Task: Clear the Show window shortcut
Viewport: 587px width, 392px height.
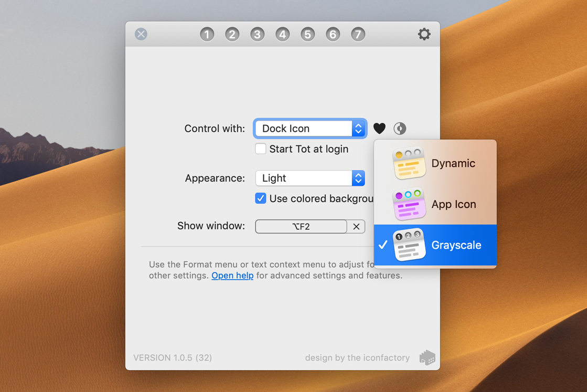Action: pyautogui.click(x=356, y=227)
